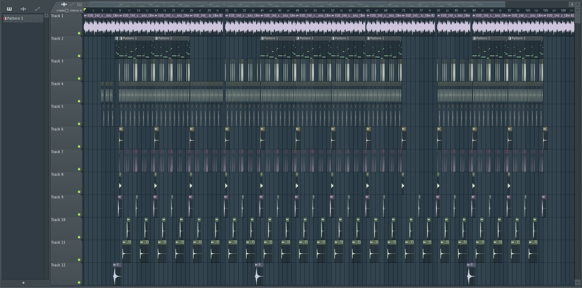This screenshot has width=582, height=288.
Task: Mute Track 12 with its green LED
Action: coord(79,282)
